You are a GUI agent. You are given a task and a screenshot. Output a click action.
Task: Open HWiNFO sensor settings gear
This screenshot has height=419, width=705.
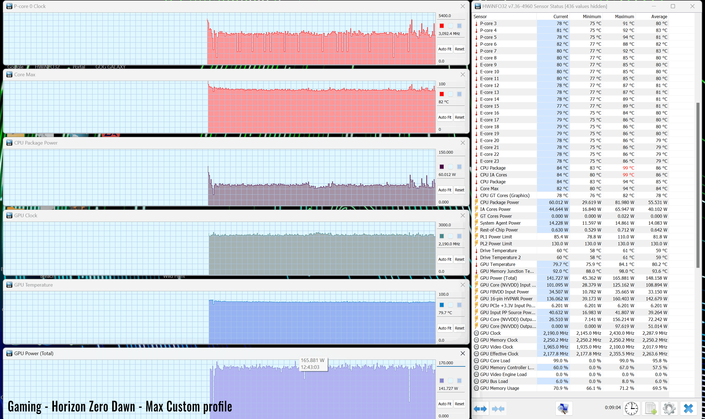pyautogui.click(x=669, y=409)
